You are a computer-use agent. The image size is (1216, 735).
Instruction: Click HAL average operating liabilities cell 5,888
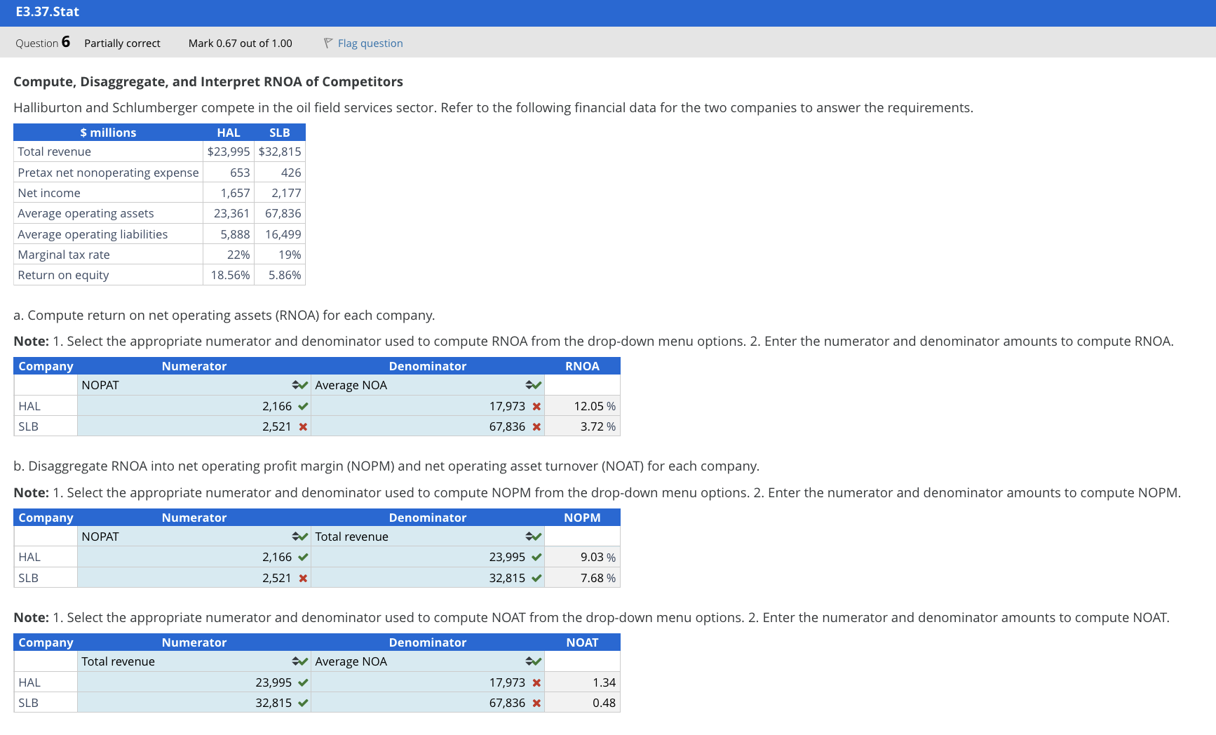click(x=229, y=234)
